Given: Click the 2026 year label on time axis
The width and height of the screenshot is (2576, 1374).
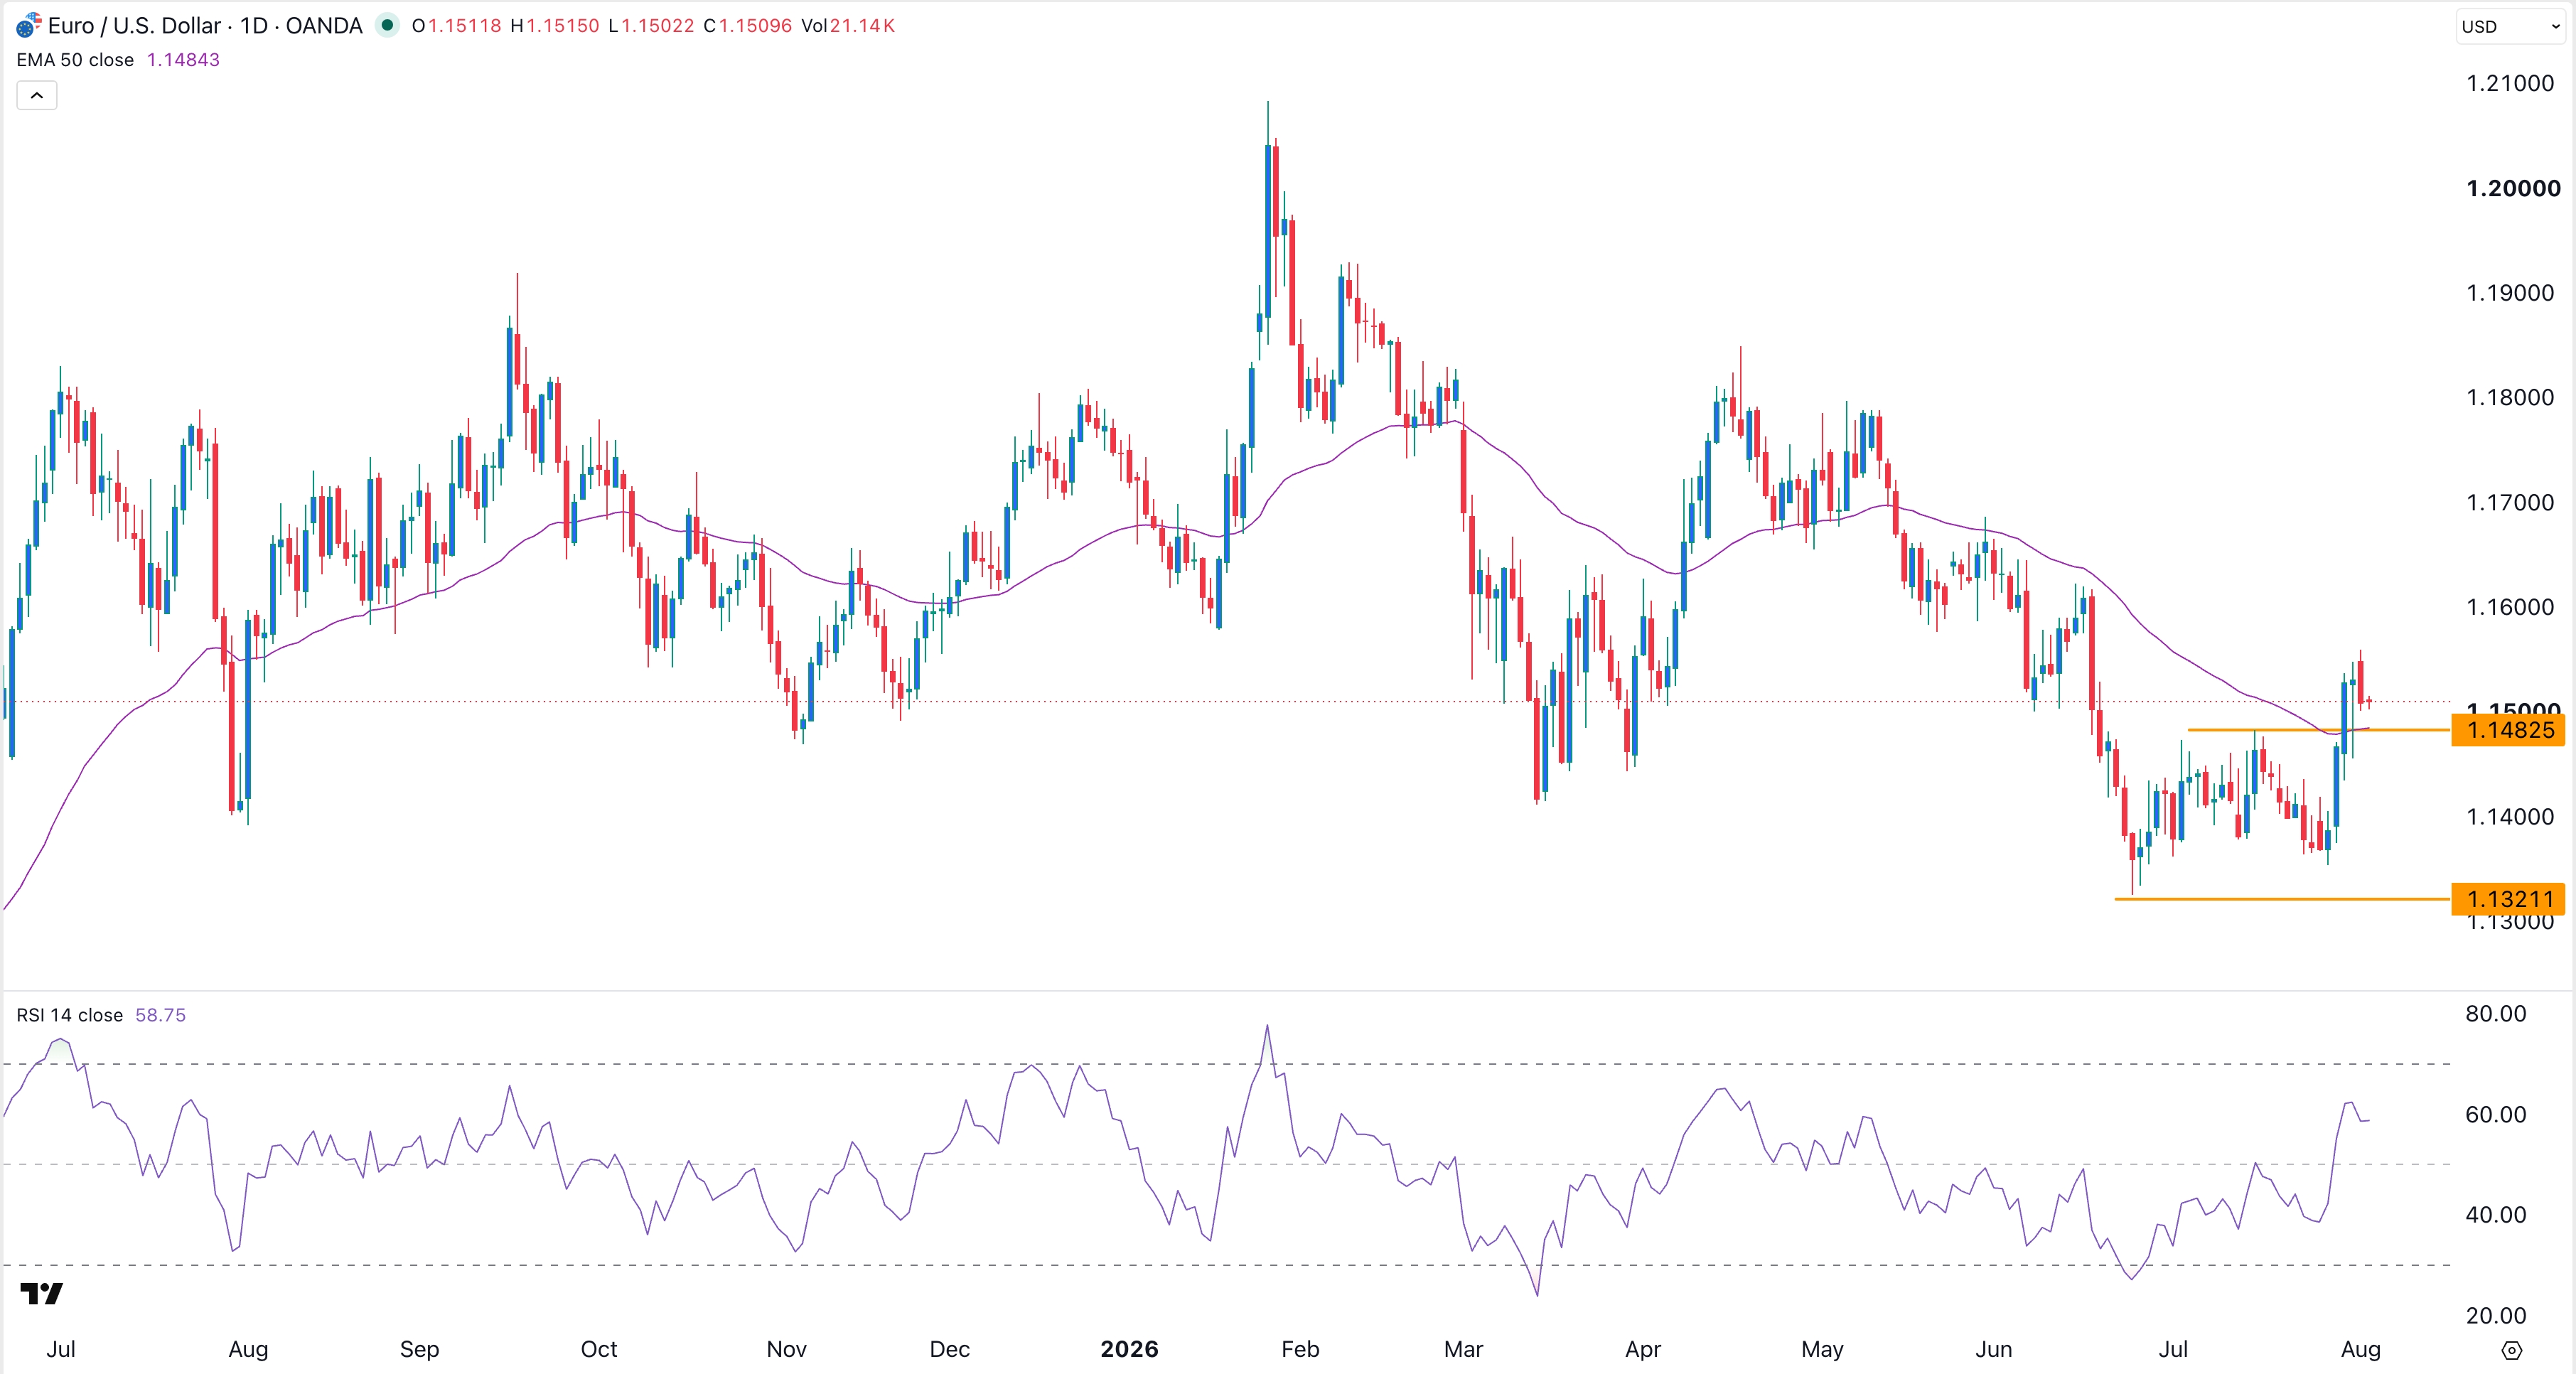Looking at the screenshot, I should click(x=1129, y=1350).
